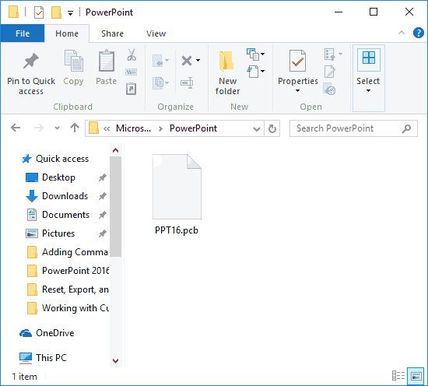Click Pin to Quick access button
Image resolution: width=428 pixels, height=386 pixels.
tap(31, 73)
